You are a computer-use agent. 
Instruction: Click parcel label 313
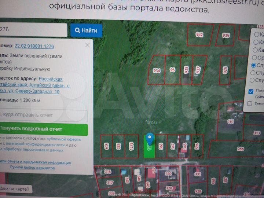pyautogui.click(x=257, y=133)
